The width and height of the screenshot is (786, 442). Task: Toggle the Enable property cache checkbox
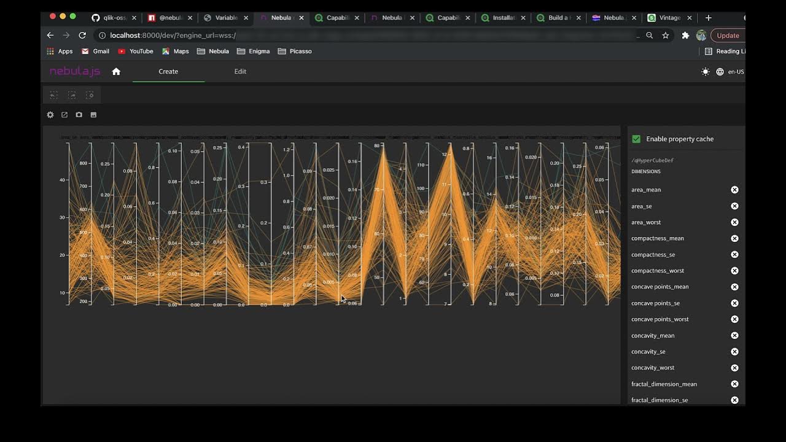point(636,139)
